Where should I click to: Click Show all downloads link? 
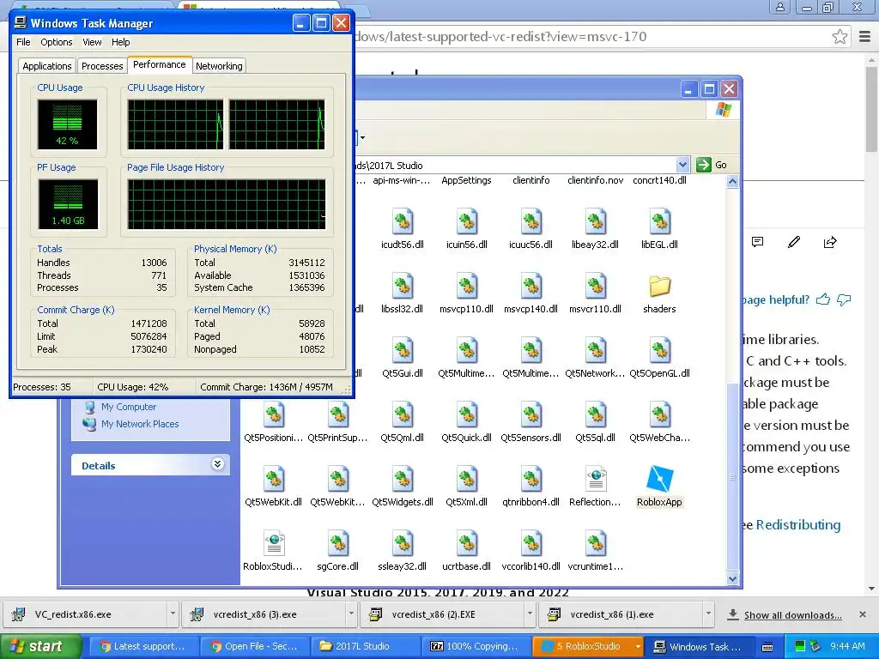point(792,615)
